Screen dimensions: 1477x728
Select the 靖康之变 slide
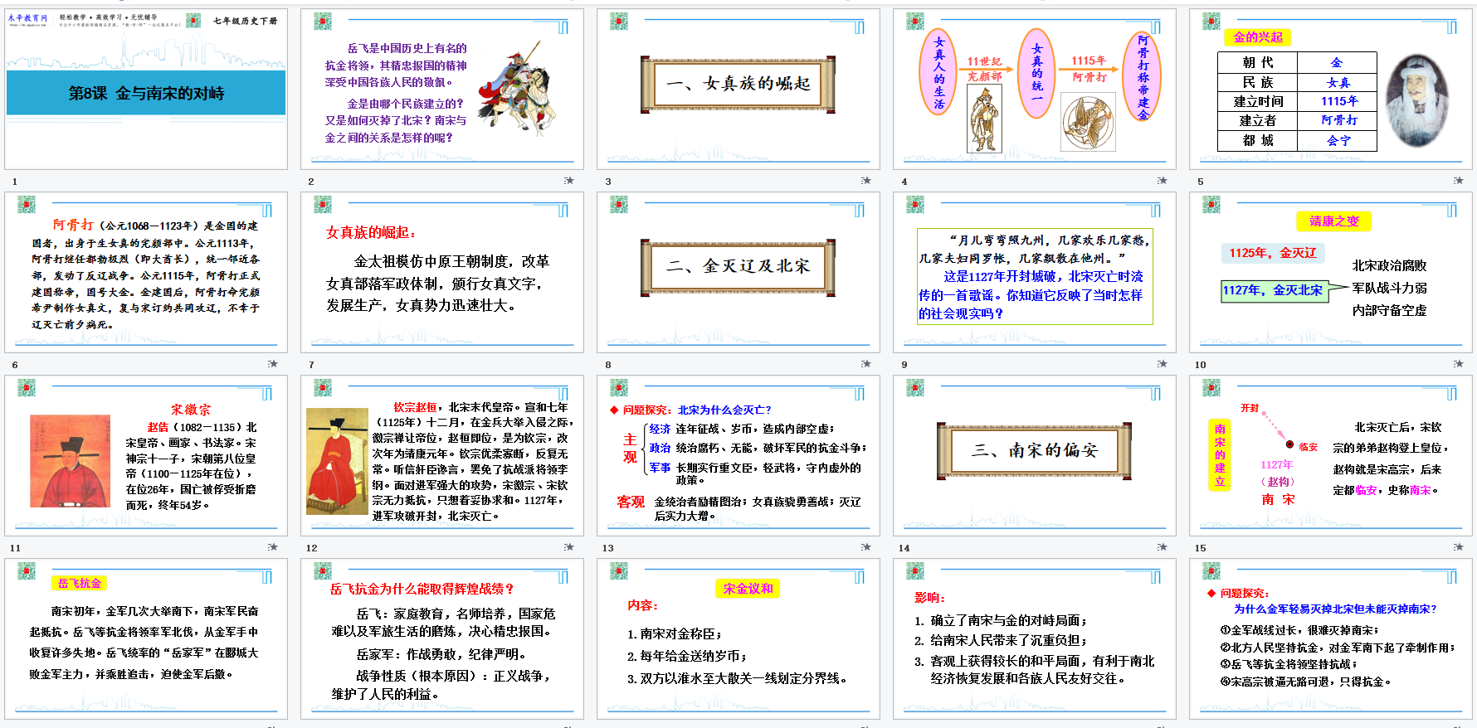(x=1331, y=273)
